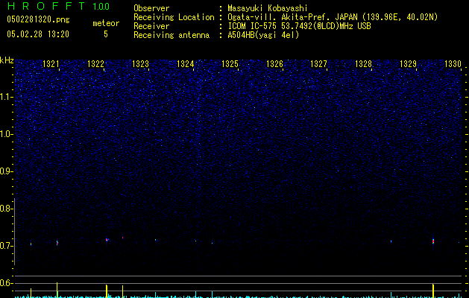Click the ICOM IC-575 receiver text
Screen dimensions: 469x298
pyautogui.click(x=299, y=26)
